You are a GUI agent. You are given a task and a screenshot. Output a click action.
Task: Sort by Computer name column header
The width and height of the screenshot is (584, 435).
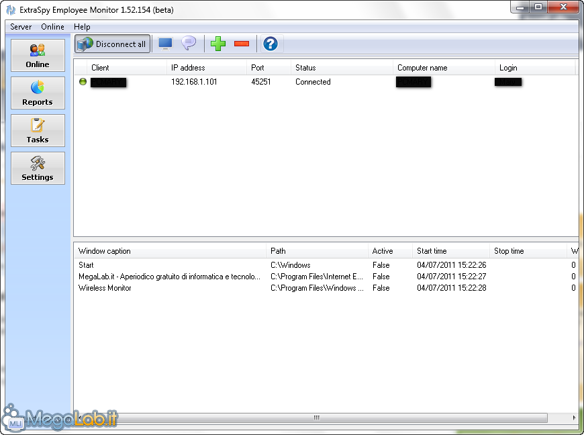click(444, 68)
